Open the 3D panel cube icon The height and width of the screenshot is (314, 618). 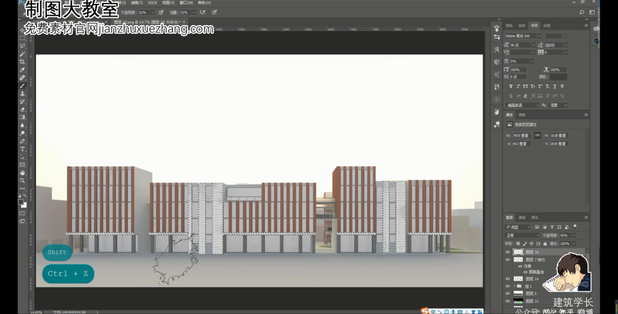[497, 62]
